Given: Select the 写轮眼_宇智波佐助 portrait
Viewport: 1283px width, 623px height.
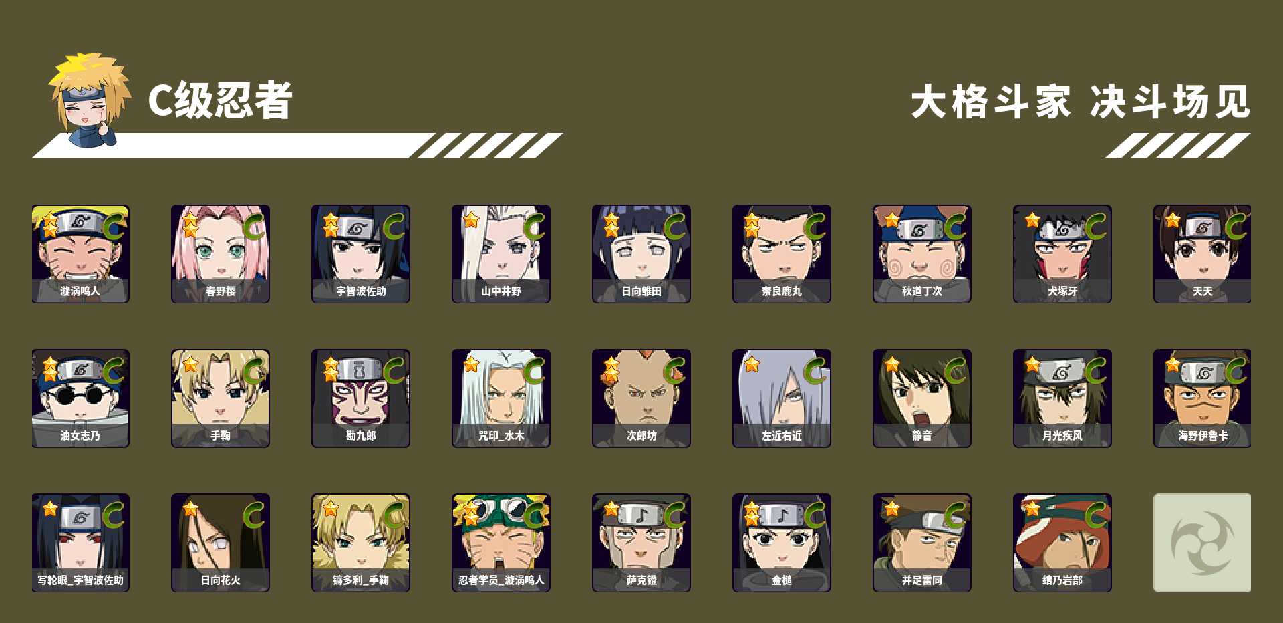Looking at the screenshot, I should (x=80, y=543).
